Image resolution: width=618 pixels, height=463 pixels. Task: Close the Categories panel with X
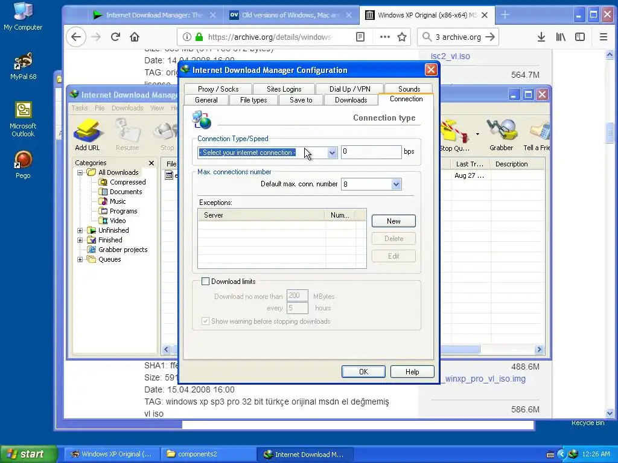pyautogui.click(x=151, y=163)
